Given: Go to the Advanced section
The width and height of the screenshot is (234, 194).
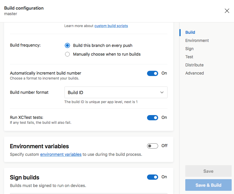Looking at the screenshot, I should pyautogui.click(x=194, y=73).
